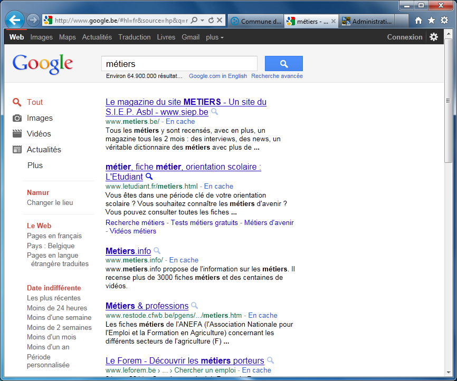Click the scrollbar down arrow

(x=448, y=372)
